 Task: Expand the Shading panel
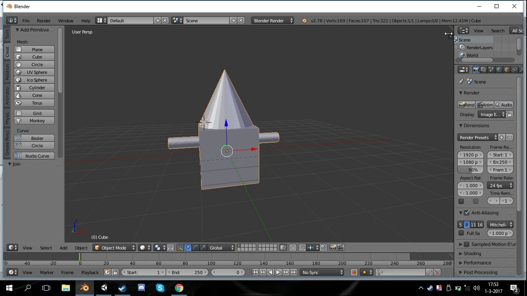472,254
